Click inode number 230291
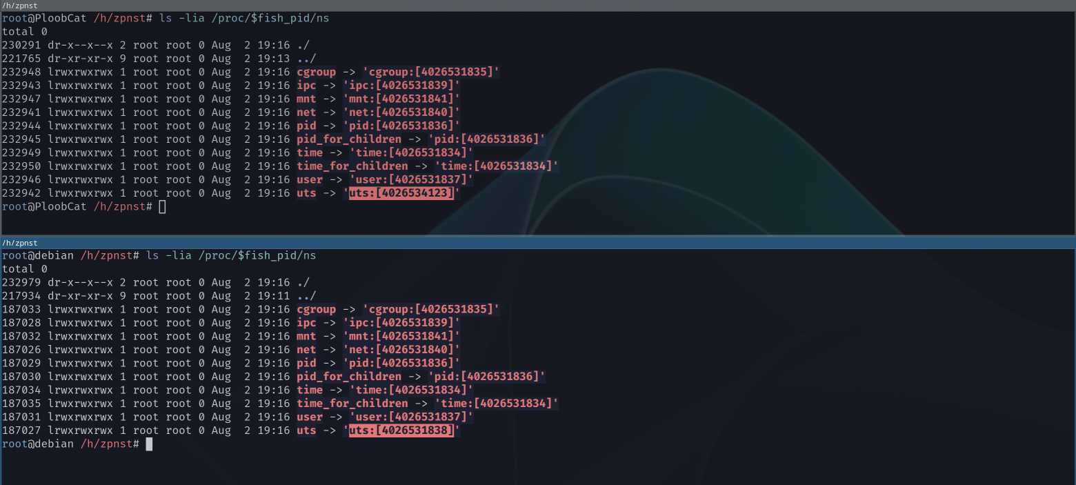Screen dimensions: 1076x485 [21, 45]
